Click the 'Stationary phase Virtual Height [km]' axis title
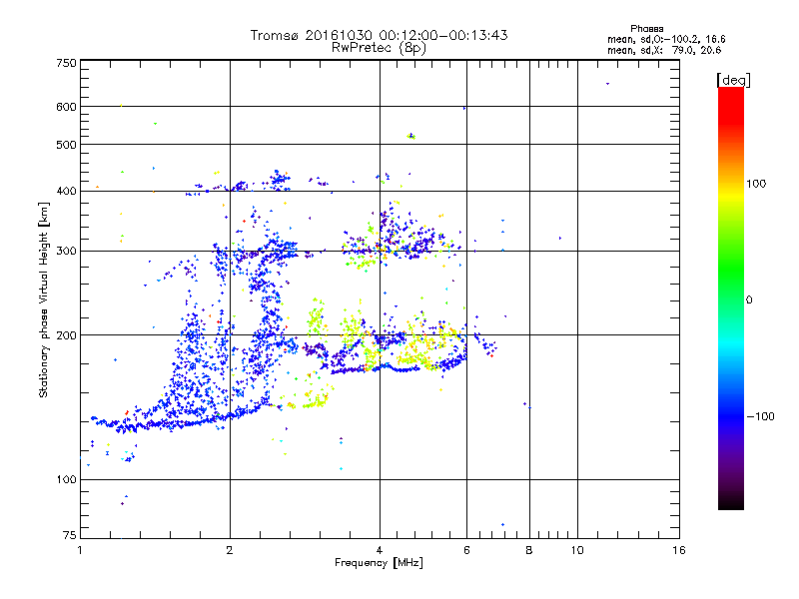 [44, 299]
